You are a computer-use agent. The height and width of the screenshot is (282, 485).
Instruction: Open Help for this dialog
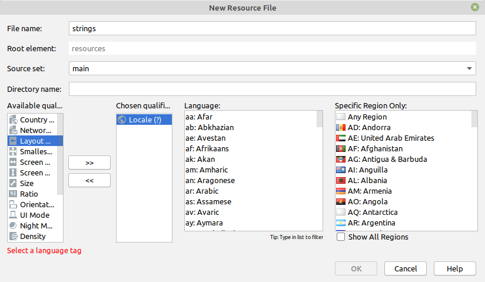pyautogui.click(x=454, y=268)
